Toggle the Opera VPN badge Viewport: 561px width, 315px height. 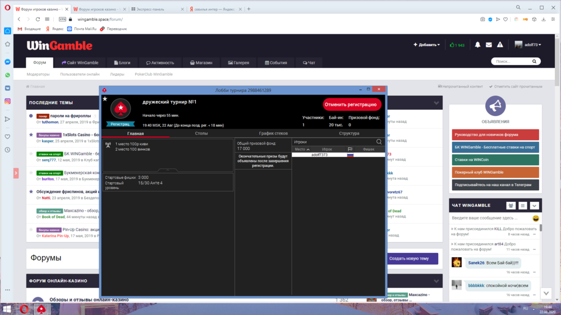pyautogui.click(x=62, y=19)
